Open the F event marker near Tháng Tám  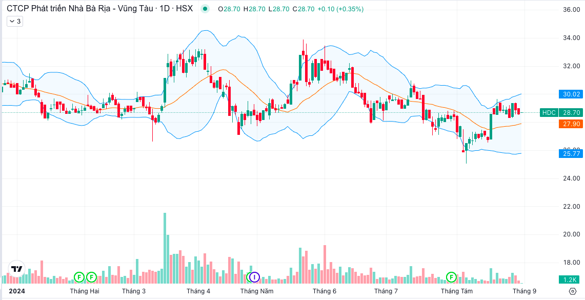click(x=451, y=277)
